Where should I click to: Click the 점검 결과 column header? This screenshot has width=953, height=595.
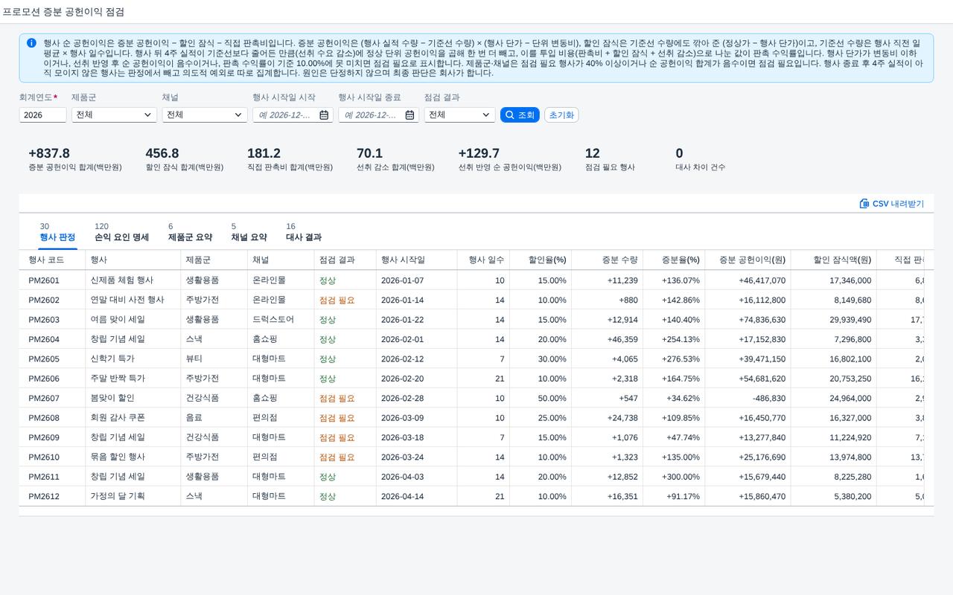coord(345,260)
